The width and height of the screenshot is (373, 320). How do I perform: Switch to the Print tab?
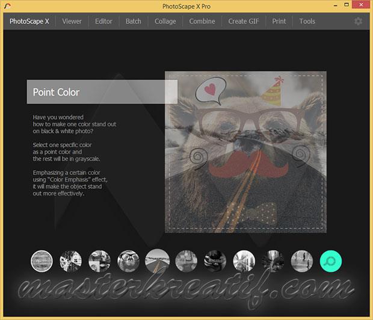click(279, 22)
